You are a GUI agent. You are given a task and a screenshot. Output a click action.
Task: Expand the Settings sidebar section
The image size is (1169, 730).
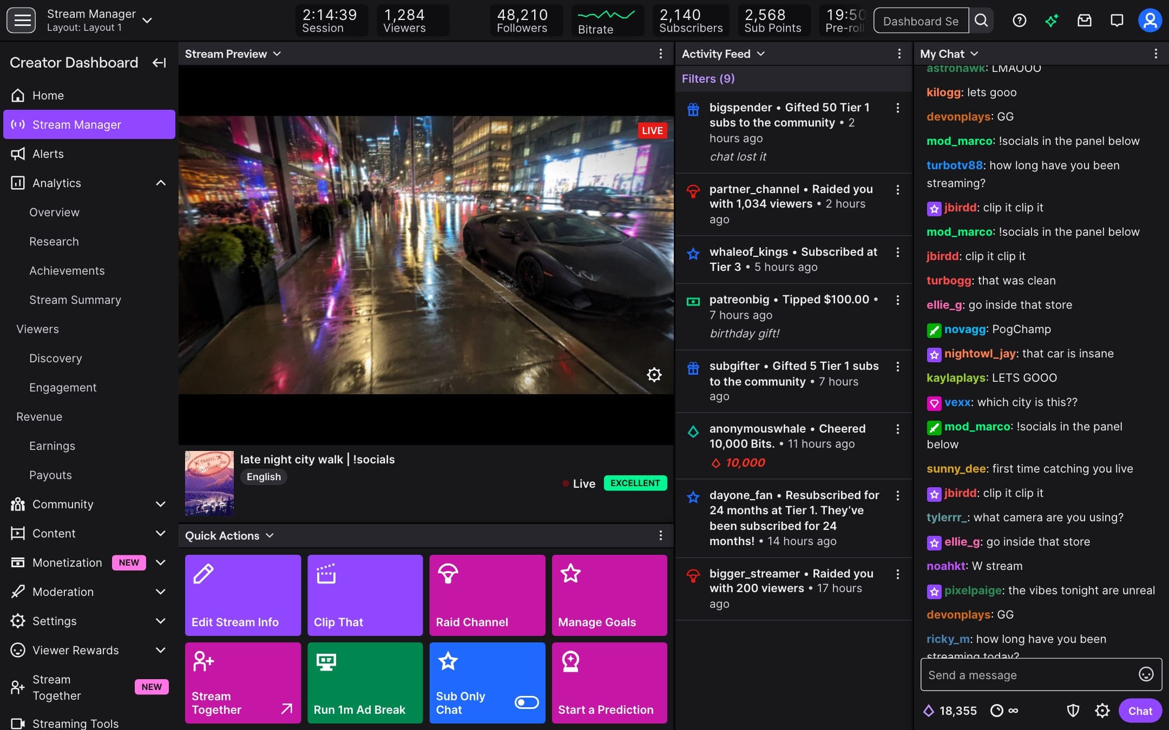click(161, 621)
